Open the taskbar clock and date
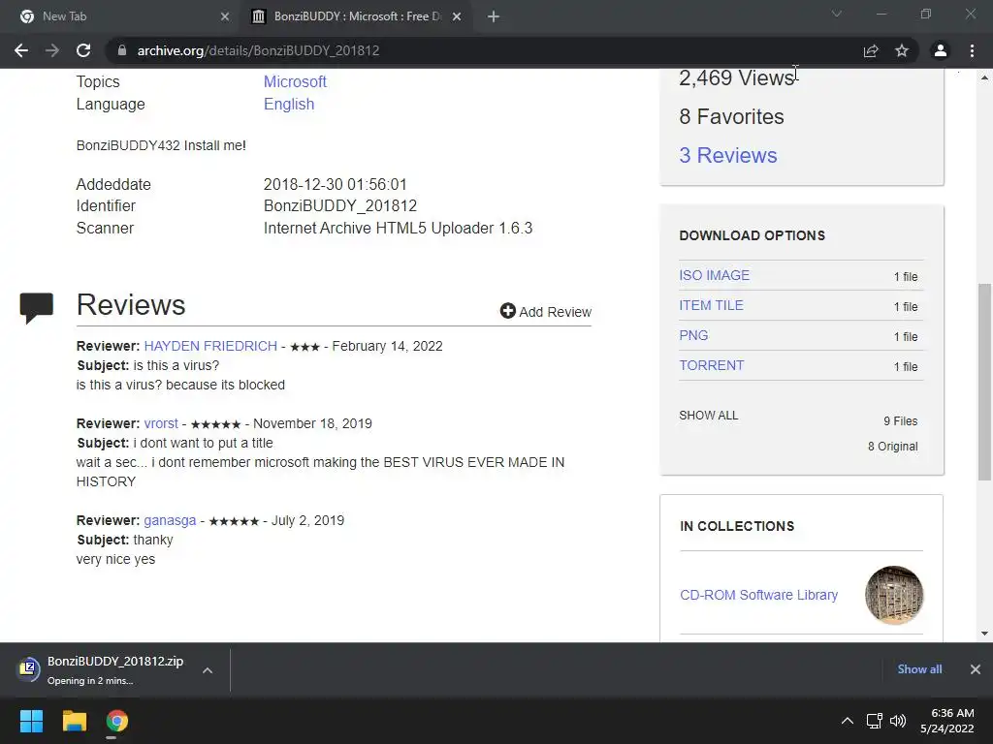 click(x=946, y=721)
